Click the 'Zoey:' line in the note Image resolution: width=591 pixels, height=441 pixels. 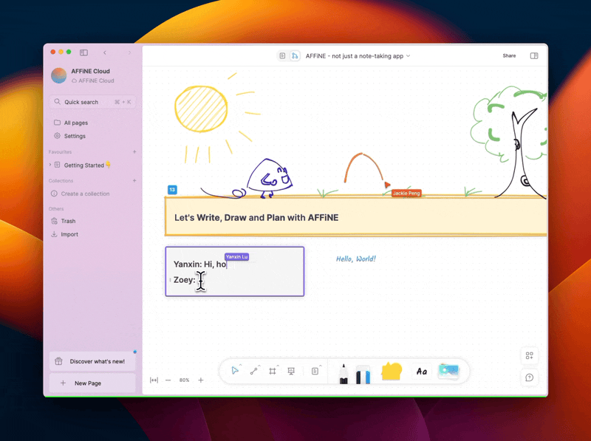[x=184, y=280]
